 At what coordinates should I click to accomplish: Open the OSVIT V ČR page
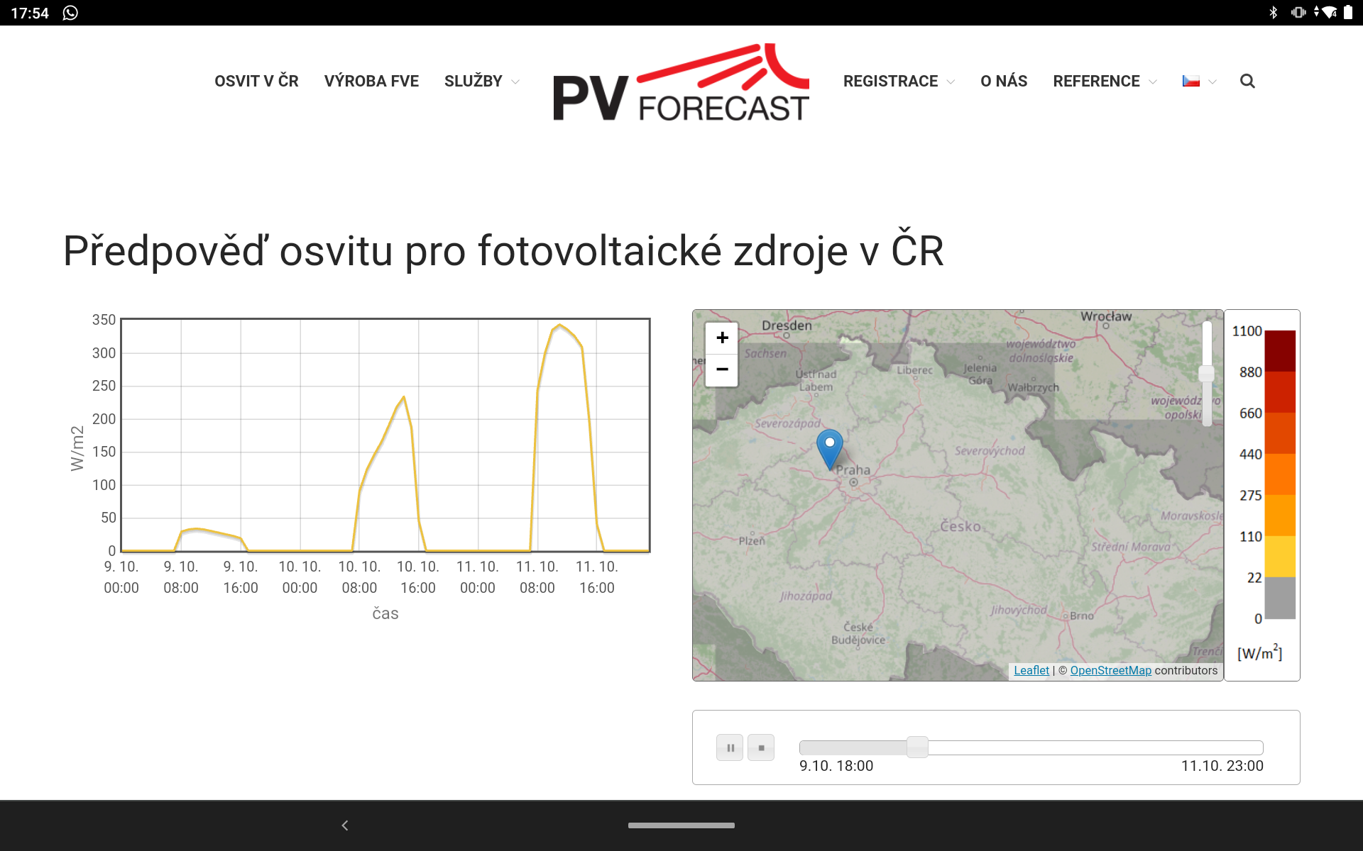[x=256, y=81]
